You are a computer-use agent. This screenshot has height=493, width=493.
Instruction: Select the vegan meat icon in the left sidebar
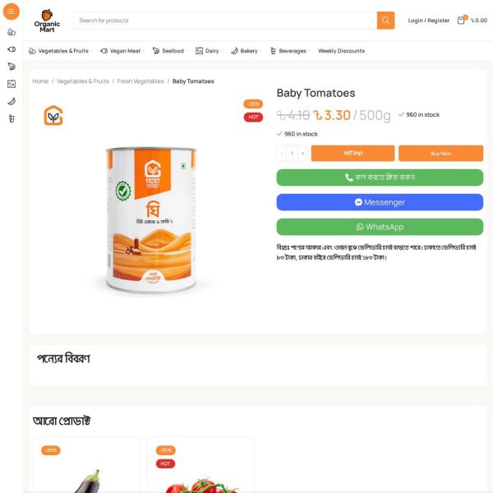pyautogui.click(x=12, y=49)
